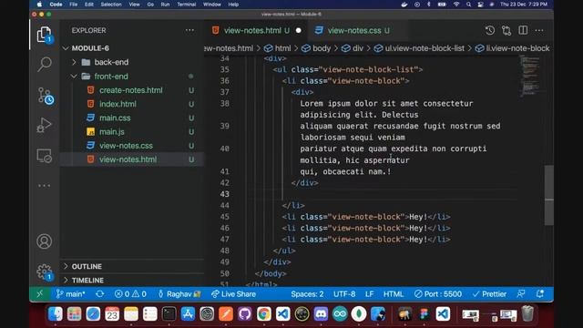Open the Explorer view in activity bar
The height and width of the screenshot is (328, 583).
(x=45, y=35)
